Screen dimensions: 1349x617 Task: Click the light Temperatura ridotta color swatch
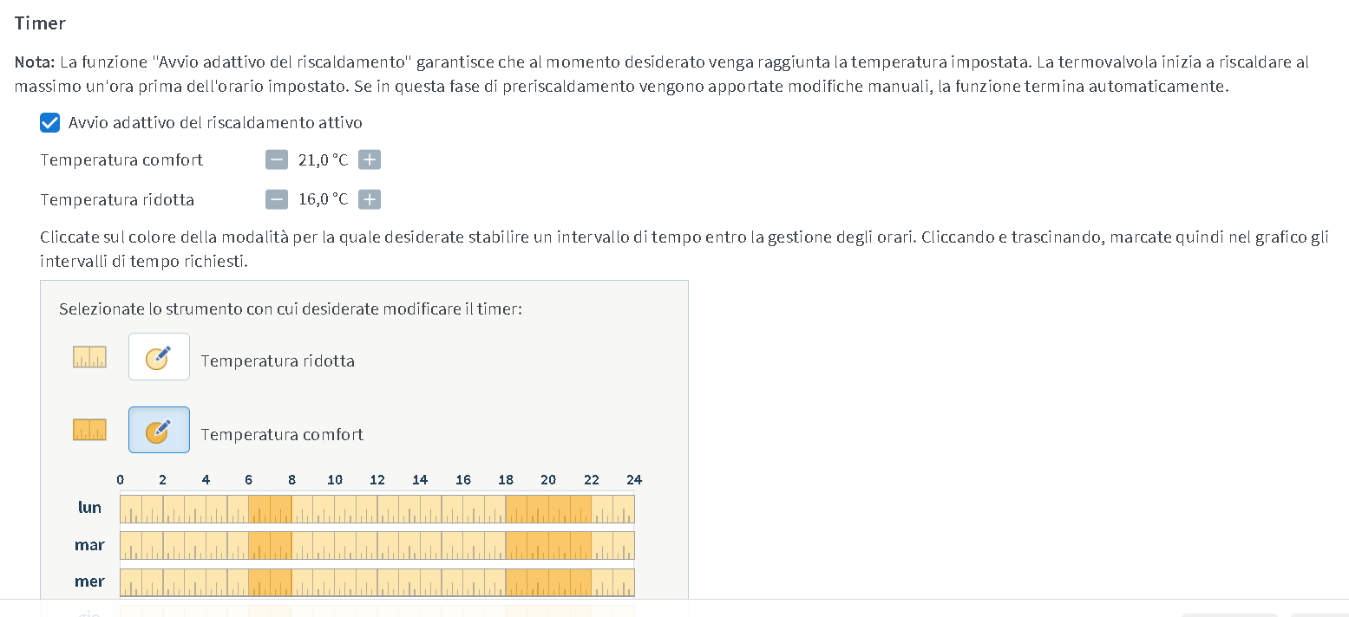click(89, 357)
